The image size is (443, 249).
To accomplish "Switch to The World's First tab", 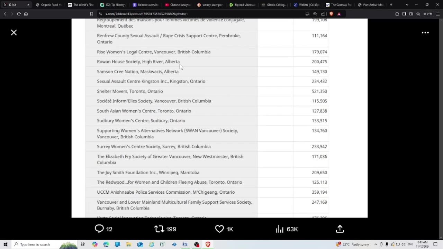I will [x=81, y=5].
